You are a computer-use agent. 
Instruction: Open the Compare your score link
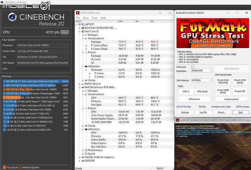tap(221, 107)
